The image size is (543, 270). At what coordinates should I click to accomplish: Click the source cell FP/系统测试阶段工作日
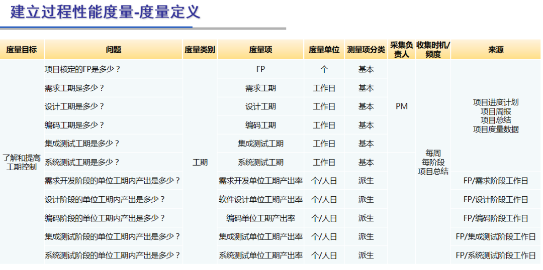click(x=496, y=255)
